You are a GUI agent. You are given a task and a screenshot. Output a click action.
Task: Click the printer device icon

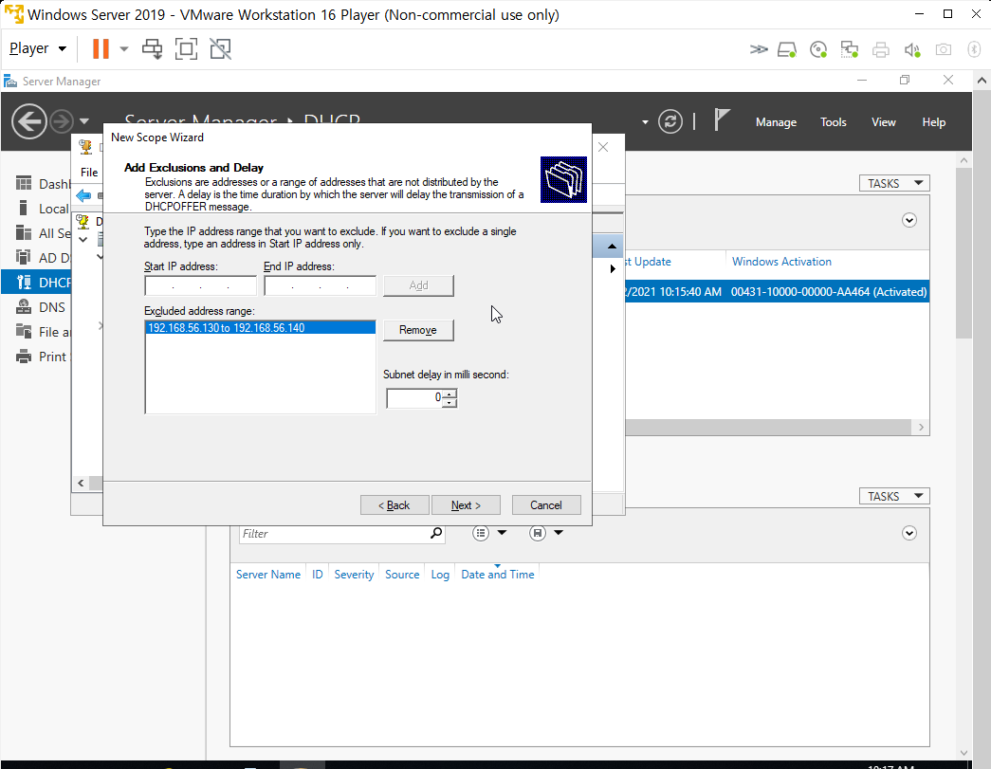coord(880,49)
